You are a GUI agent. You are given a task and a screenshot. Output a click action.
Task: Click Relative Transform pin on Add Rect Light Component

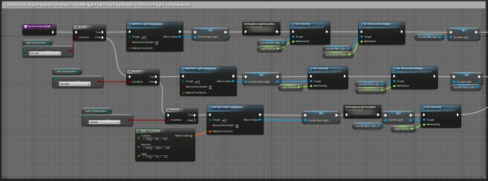point(130,48)
